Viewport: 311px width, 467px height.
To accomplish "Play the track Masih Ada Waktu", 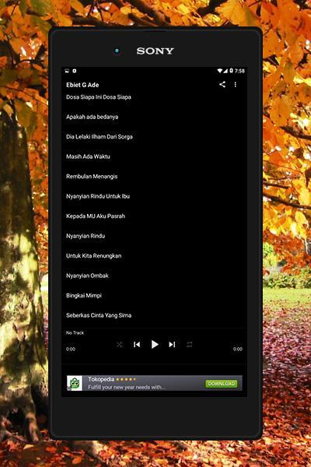I will pyautogui.click(x=154, y=156).
